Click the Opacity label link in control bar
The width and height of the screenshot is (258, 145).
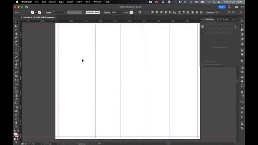pyautogui.click(x=107, y=12)
